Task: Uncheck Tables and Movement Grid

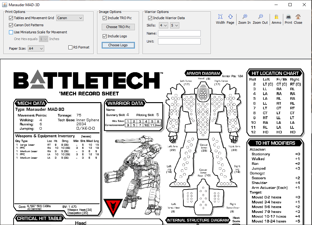Action: [x=11, y=18]
